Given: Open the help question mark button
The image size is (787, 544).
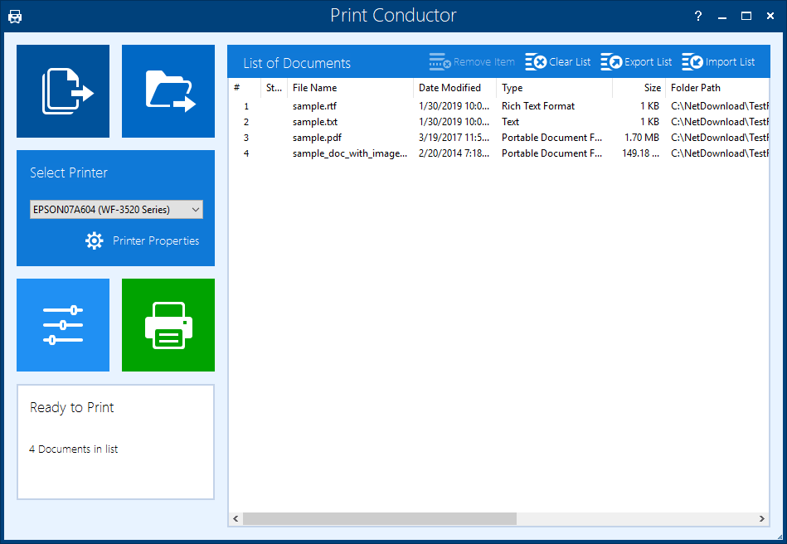Looking at the screenshot, I should [697, 16].
